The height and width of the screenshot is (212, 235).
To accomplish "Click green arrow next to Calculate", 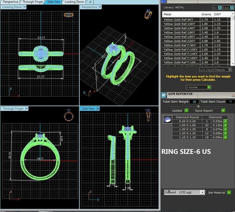I will [209, 87].
